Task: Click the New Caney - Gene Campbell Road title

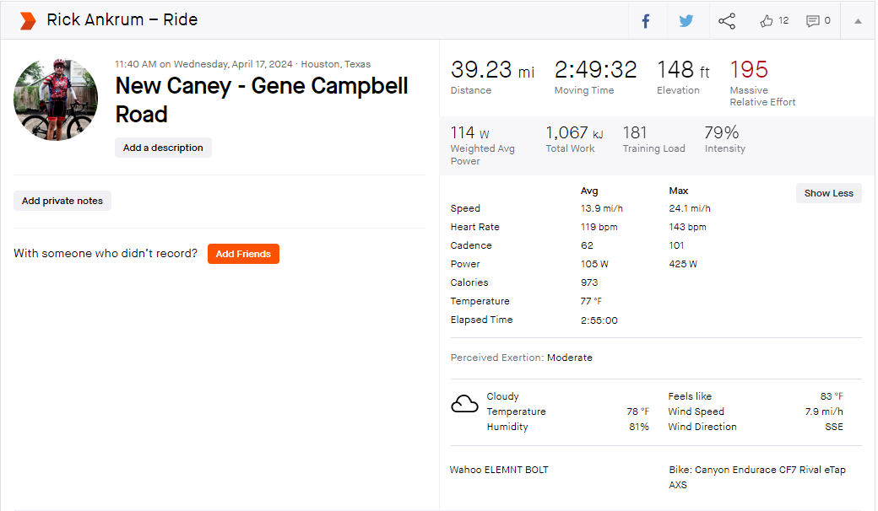Action: [262, 100]
